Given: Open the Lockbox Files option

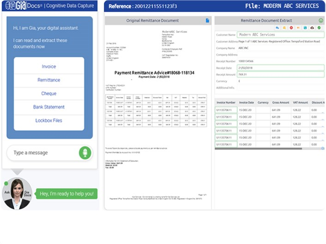Looking at the screenshot, I should coord(49,120).
